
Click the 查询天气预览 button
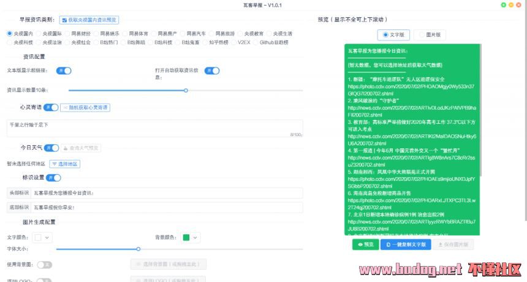[81, 148]
